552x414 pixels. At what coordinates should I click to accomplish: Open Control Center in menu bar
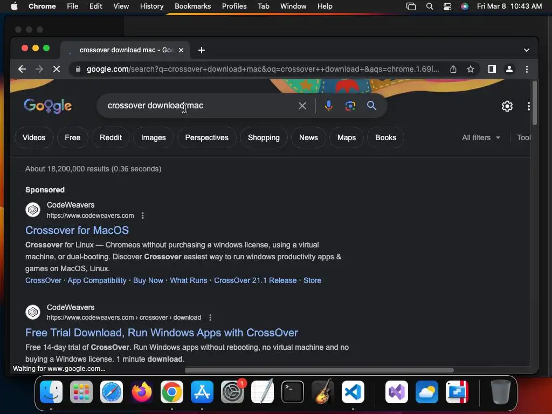click(x=447, y=6)
